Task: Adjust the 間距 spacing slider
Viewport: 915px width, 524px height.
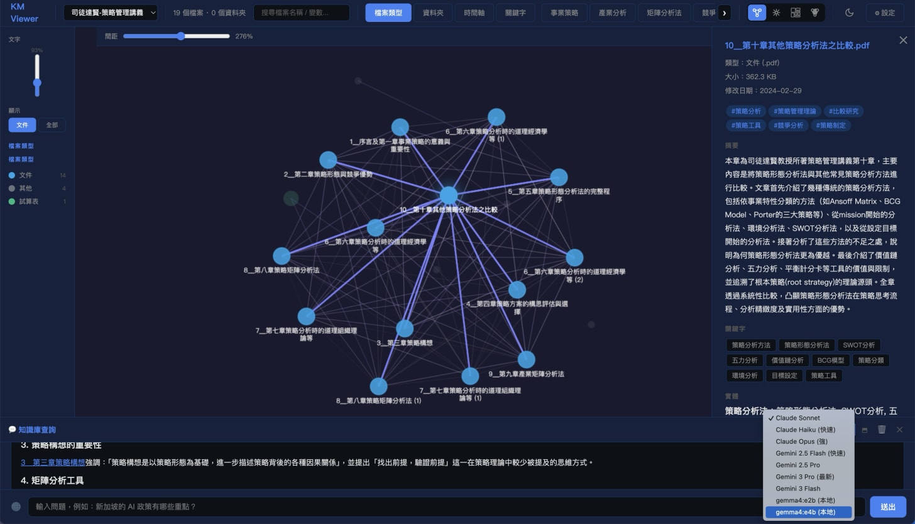Action: 180,36
